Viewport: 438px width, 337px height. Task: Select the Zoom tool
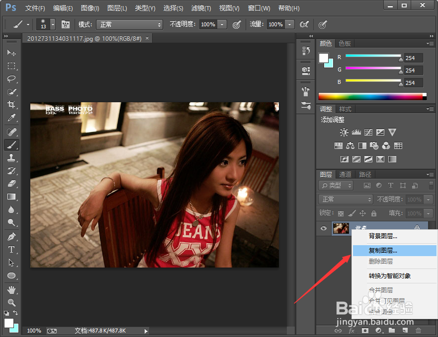tap(12, 303)
